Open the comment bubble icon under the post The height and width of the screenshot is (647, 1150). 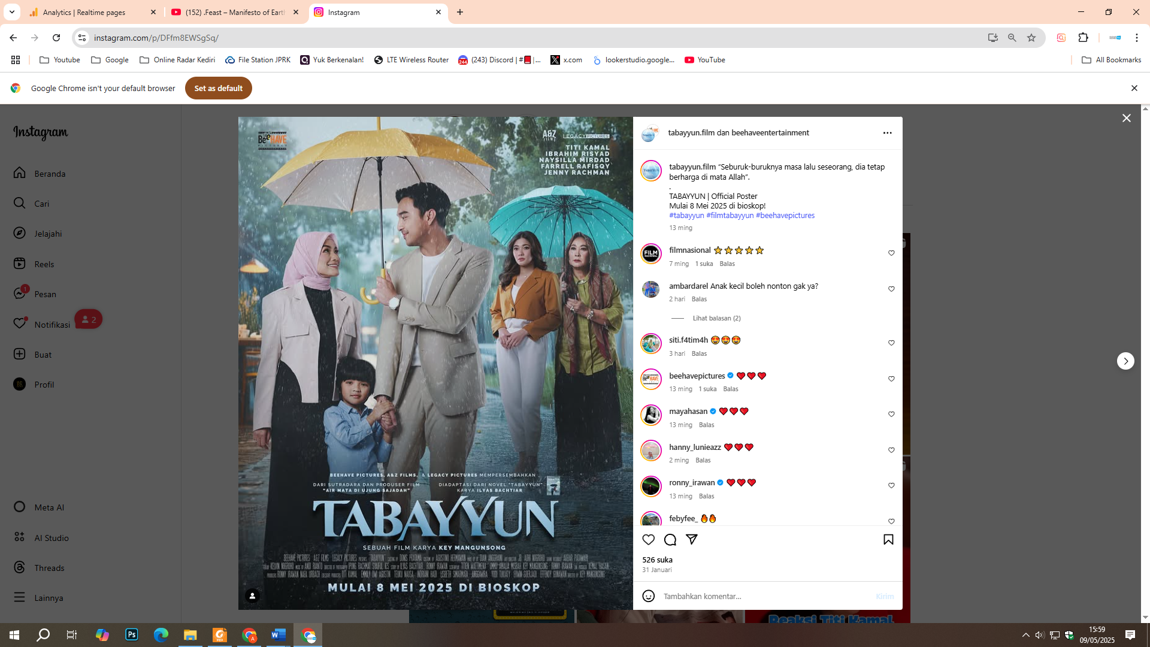(670, 540)
